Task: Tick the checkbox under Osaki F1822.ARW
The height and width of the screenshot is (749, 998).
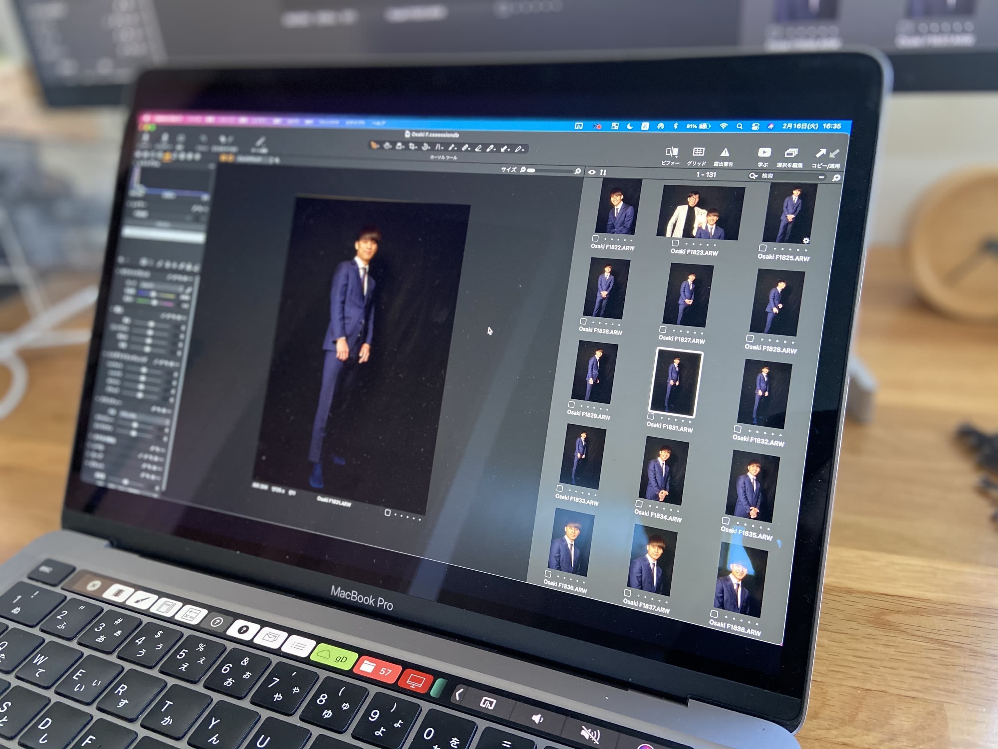Action: point(595,238)
